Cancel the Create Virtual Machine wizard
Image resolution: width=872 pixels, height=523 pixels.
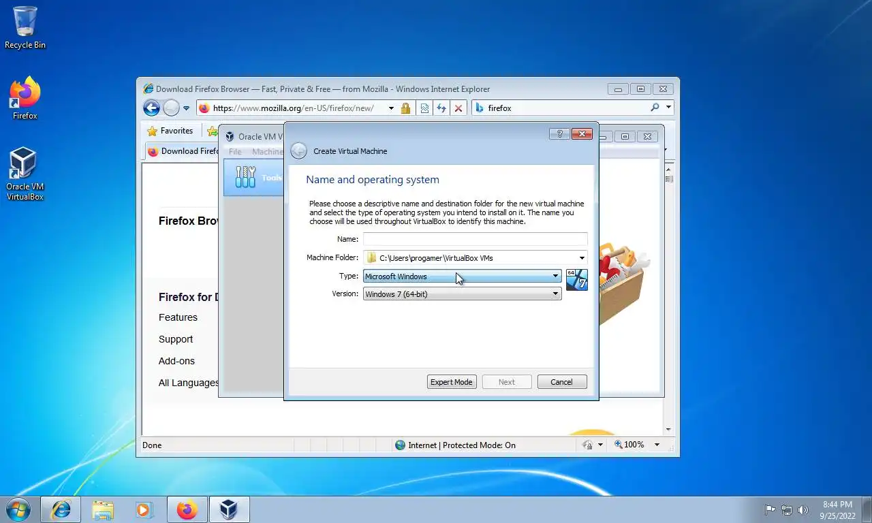[562, 382]
